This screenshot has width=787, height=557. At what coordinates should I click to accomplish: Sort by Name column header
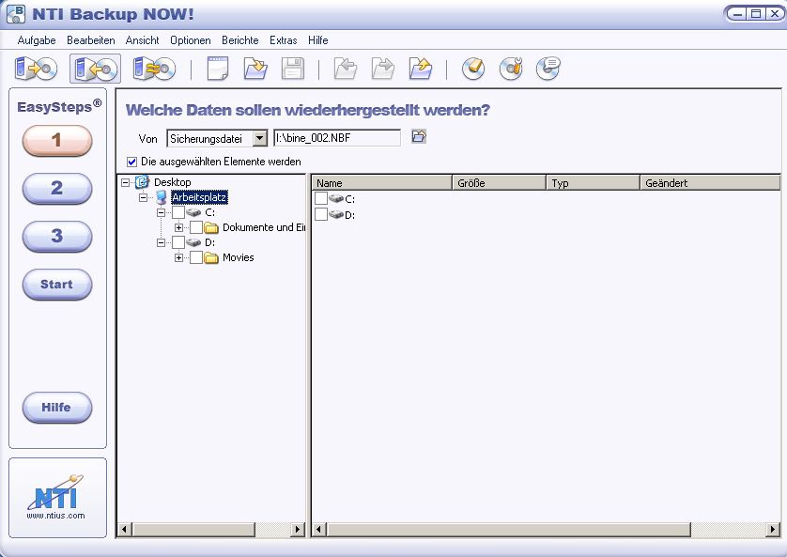(382, 182)
